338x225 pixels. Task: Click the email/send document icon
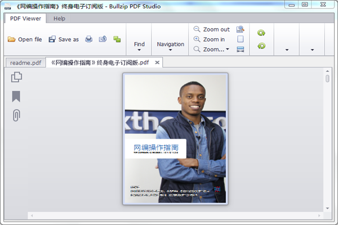point(103,39)
